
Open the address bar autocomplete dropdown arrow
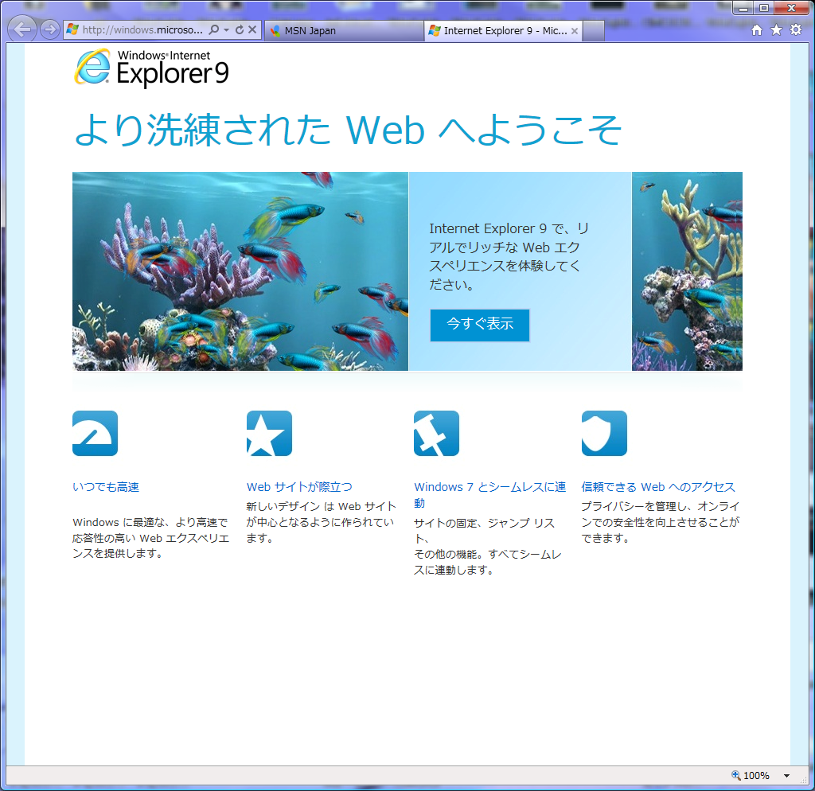[227, 30]
